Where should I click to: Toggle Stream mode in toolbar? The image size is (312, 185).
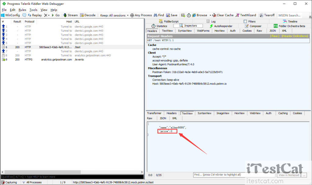coord(70,15)
